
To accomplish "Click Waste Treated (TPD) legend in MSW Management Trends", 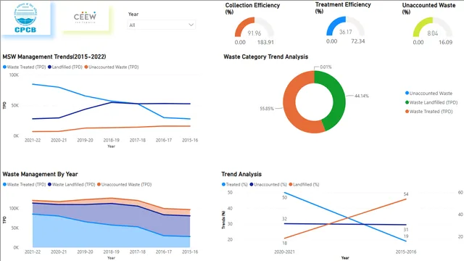I will point(24,67).
